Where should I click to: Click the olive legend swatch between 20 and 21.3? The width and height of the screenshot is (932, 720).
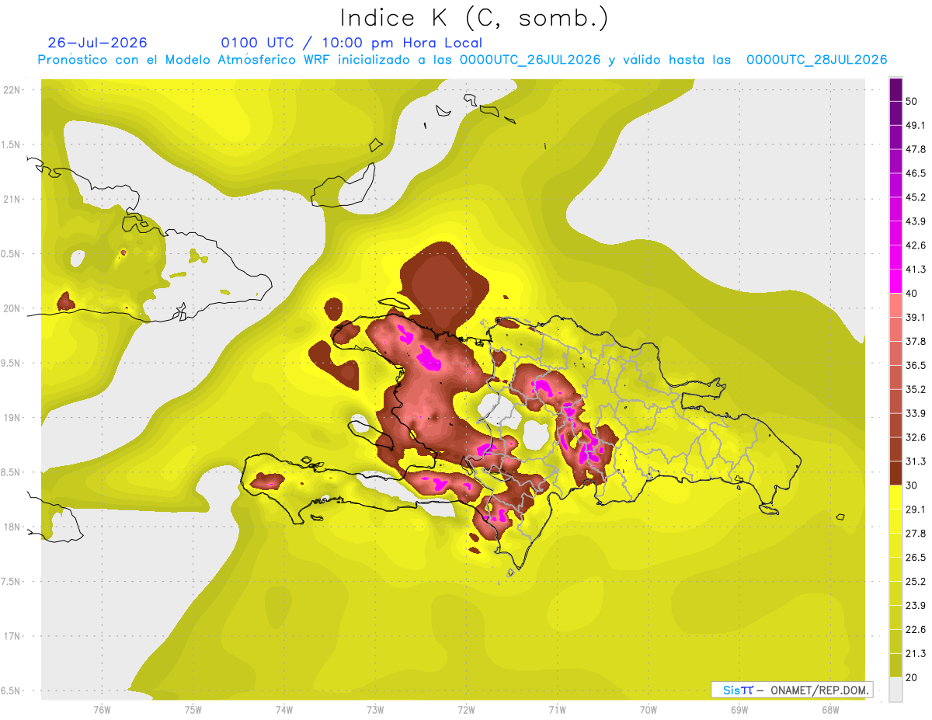(896, 666)
